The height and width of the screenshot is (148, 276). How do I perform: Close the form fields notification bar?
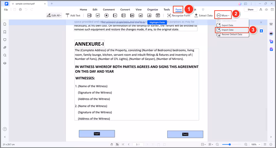tap(261, 23)
